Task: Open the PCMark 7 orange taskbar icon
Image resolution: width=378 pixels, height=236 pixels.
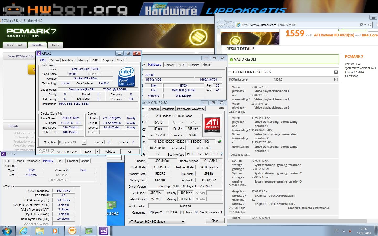Action: coord(72,231)
